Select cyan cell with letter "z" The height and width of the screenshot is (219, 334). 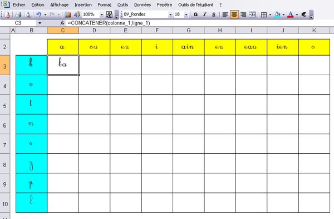[x=32, y=163]
